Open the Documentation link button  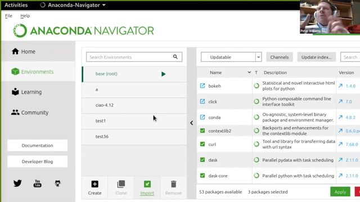tap(38, 145)
